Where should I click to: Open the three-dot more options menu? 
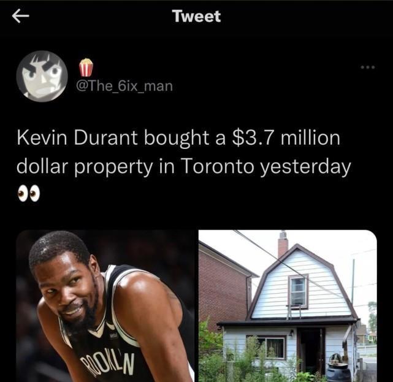pos(368,67)
